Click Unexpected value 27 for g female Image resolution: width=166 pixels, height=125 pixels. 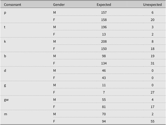coord(152,92)
